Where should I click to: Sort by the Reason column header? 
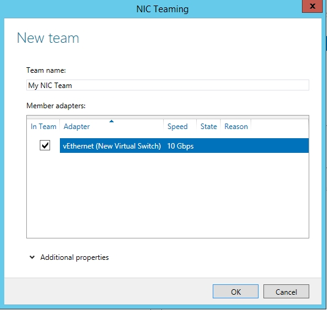pos(236,127)
